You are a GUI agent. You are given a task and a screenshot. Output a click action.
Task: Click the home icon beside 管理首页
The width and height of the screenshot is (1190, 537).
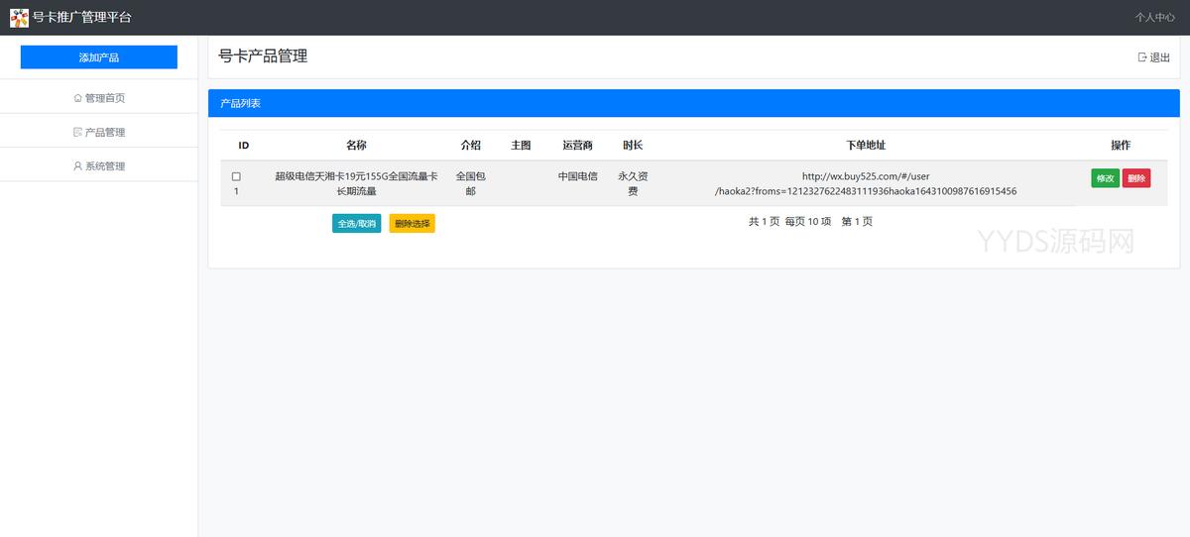[78, 98]
